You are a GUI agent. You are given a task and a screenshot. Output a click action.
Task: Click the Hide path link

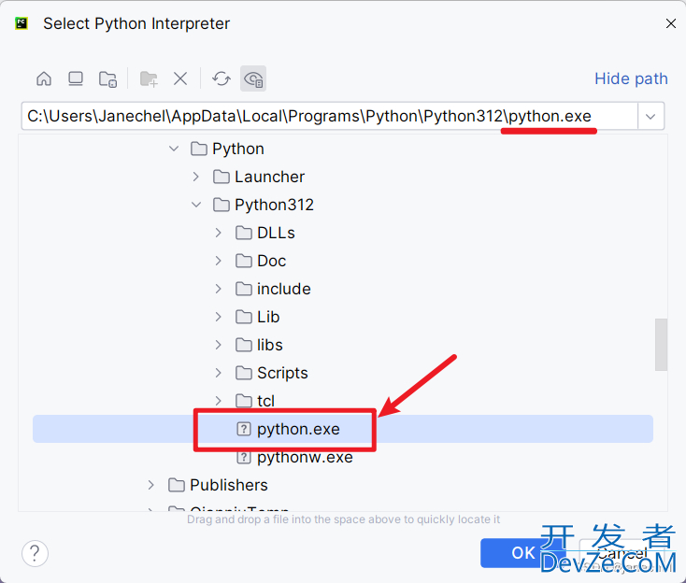click(x=631, y=78)
